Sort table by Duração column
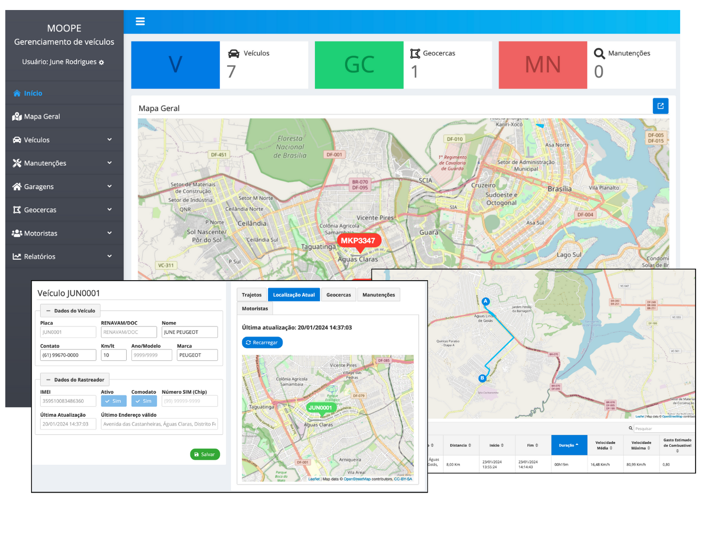 [569, 445]
